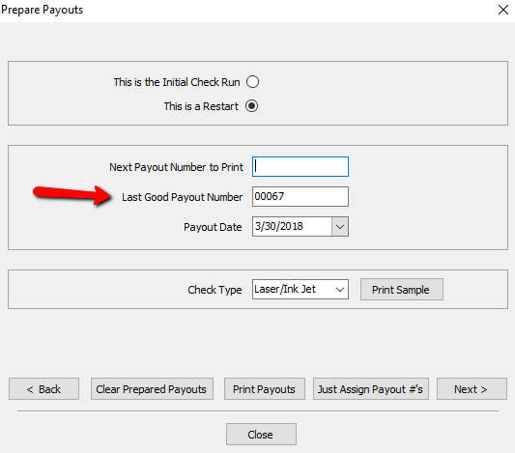This screenshot has height=453, width=515.
Task: Advance with the 'Next >' button
Action: click(472, 389)
